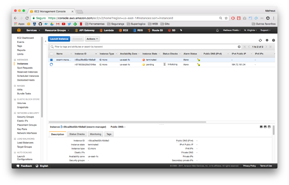This screenshot has width=289, height=185.
Task: Click the sidebar vertical scrollbar
Action: tap(42, 78)
